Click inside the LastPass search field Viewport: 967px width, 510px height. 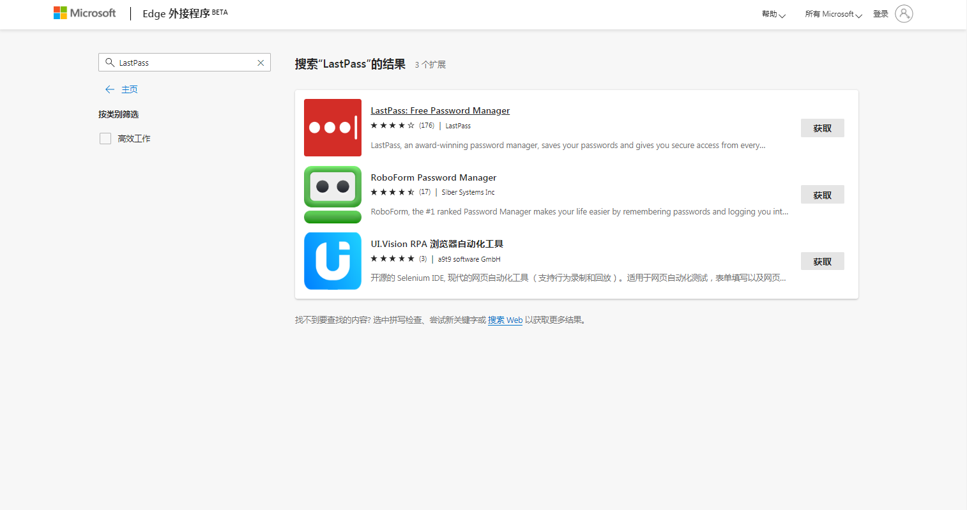tap(185, 63)
